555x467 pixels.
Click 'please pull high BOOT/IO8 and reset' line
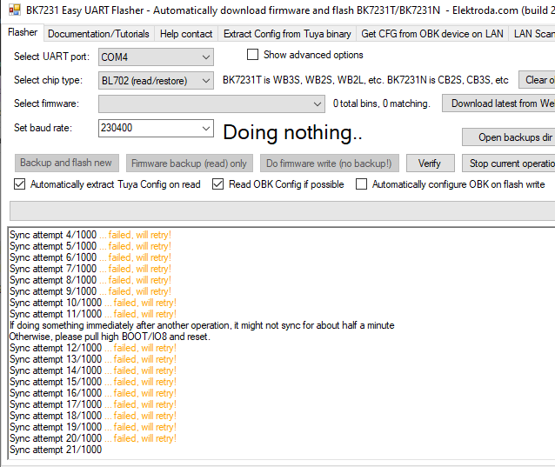tap(110, 337)
